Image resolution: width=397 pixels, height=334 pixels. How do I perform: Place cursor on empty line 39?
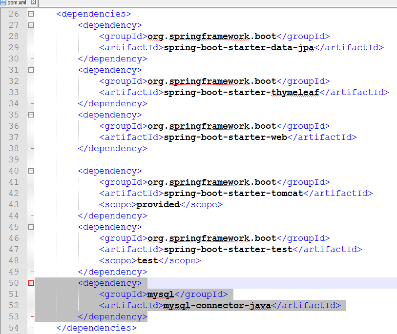pyautogui.click(x=215, y=160)
